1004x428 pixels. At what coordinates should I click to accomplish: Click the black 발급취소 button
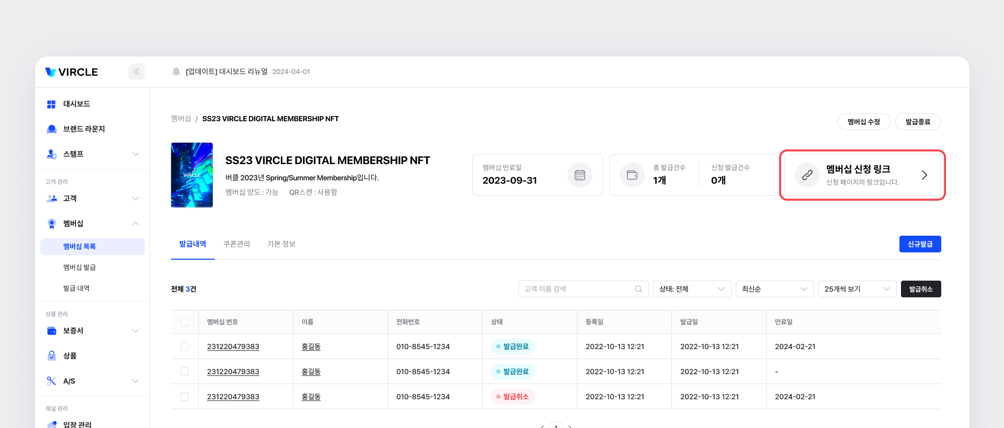pos(921,289)
